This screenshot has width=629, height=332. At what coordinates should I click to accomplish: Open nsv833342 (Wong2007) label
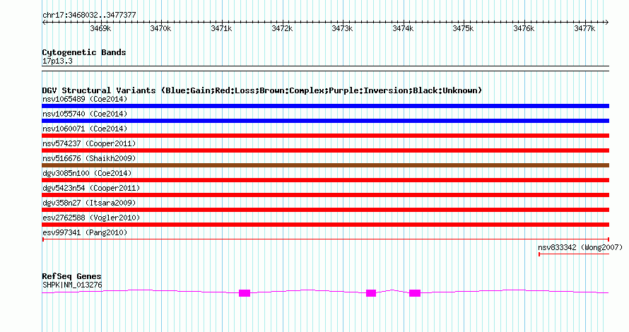point(580,247)
